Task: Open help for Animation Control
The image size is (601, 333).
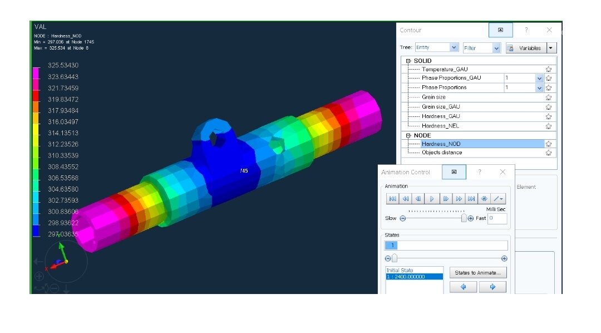Action: (x=479, y=172)
